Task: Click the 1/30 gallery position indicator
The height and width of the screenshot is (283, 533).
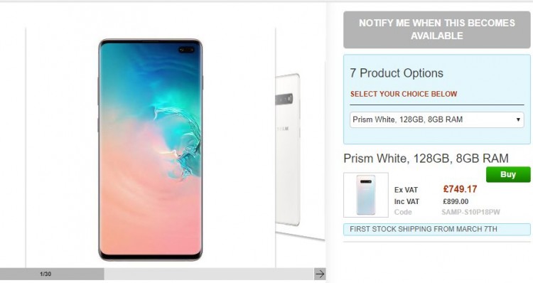Action: pos(45,274)
